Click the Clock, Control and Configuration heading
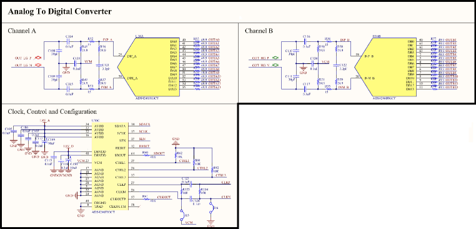 pos(52,111)
